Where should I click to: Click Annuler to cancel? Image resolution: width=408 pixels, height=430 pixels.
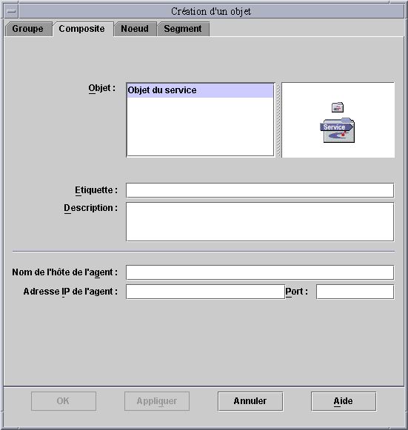[x=250, y=401]
